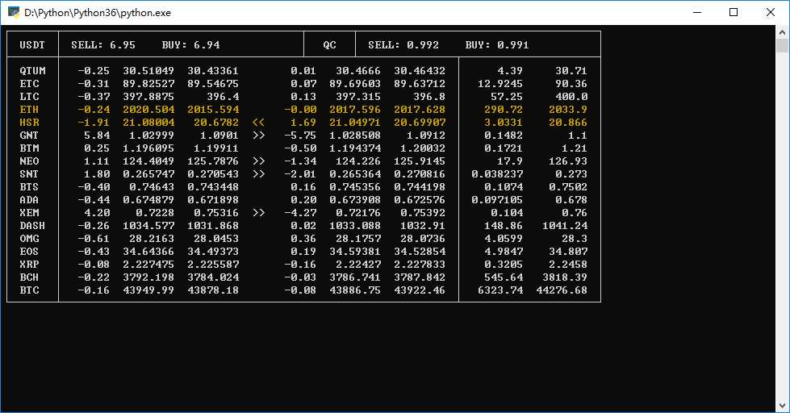Click the NEO row label
Viewport: 790px width, 413px height.
tap(29, 161)
